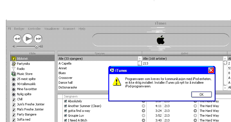Click the Apple logo status display
This screenshot has height=122, width=231.
(161, 40)
